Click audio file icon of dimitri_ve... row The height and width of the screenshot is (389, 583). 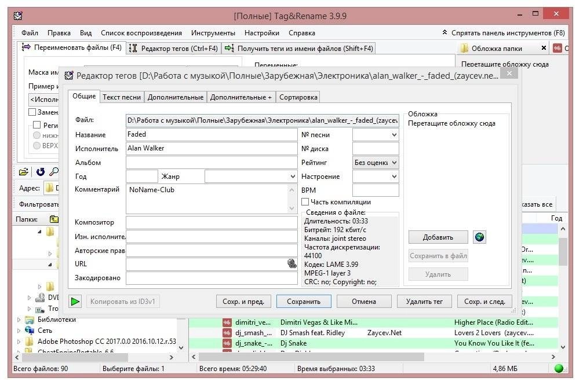(x=227, y=322)
